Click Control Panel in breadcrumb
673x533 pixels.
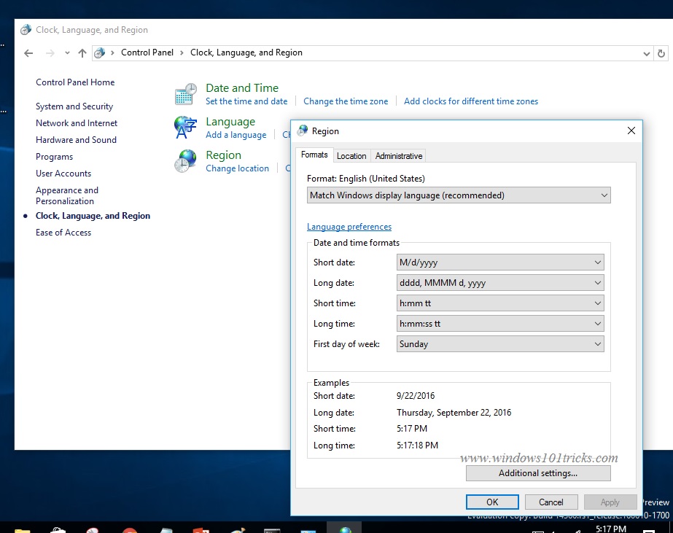pyautogui.click(x=147, y=52)
